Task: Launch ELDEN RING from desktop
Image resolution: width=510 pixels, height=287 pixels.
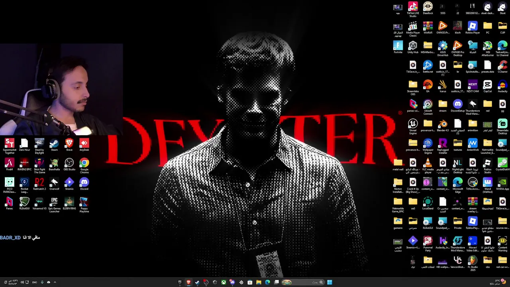Action: (69, 204)
